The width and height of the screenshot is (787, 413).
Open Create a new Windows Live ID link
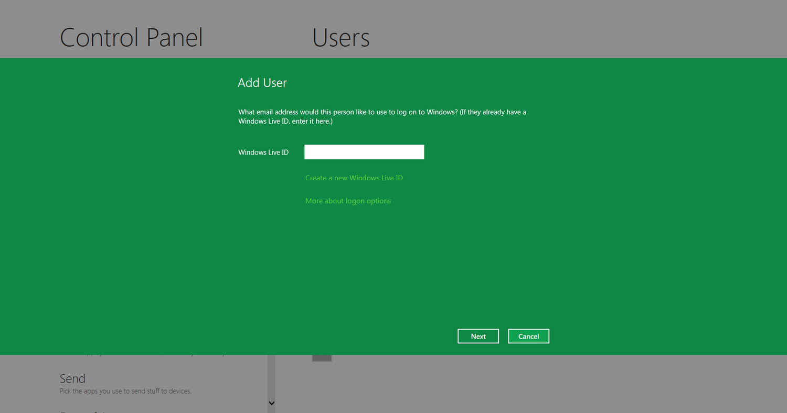(354, 178)
